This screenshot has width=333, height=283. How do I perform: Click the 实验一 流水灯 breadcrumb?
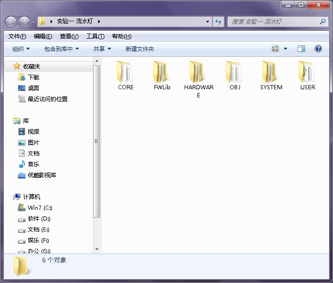click(x=75, y=21)
